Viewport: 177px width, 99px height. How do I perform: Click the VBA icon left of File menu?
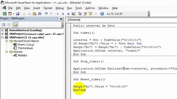point(4,8)
